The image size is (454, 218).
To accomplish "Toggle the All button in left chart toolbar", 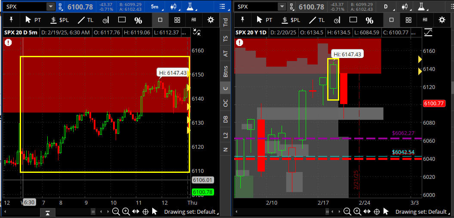I will tap(194, 20).
